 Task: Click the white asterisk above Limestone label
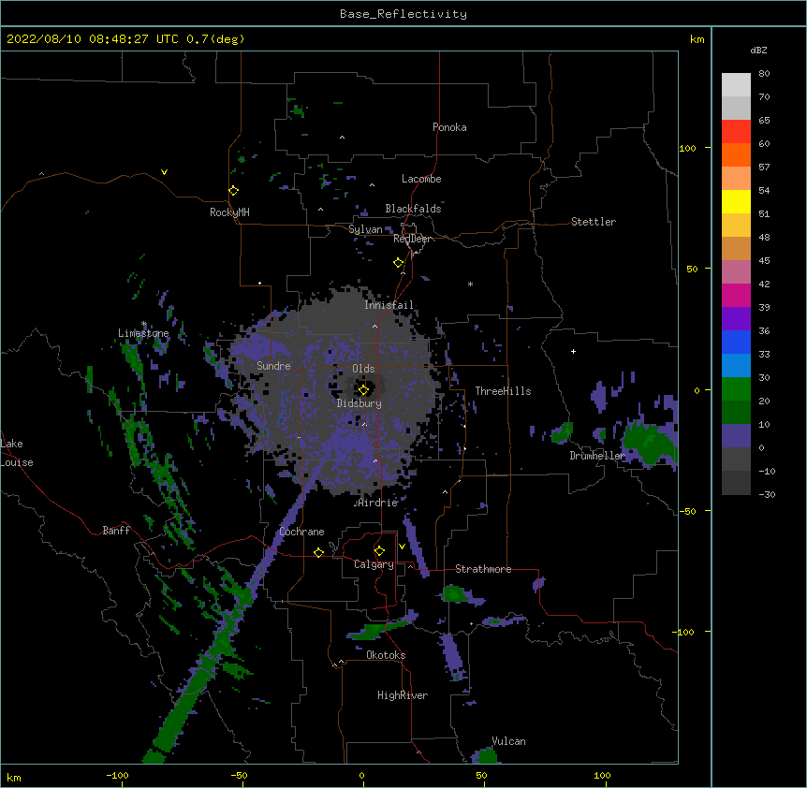144,324
